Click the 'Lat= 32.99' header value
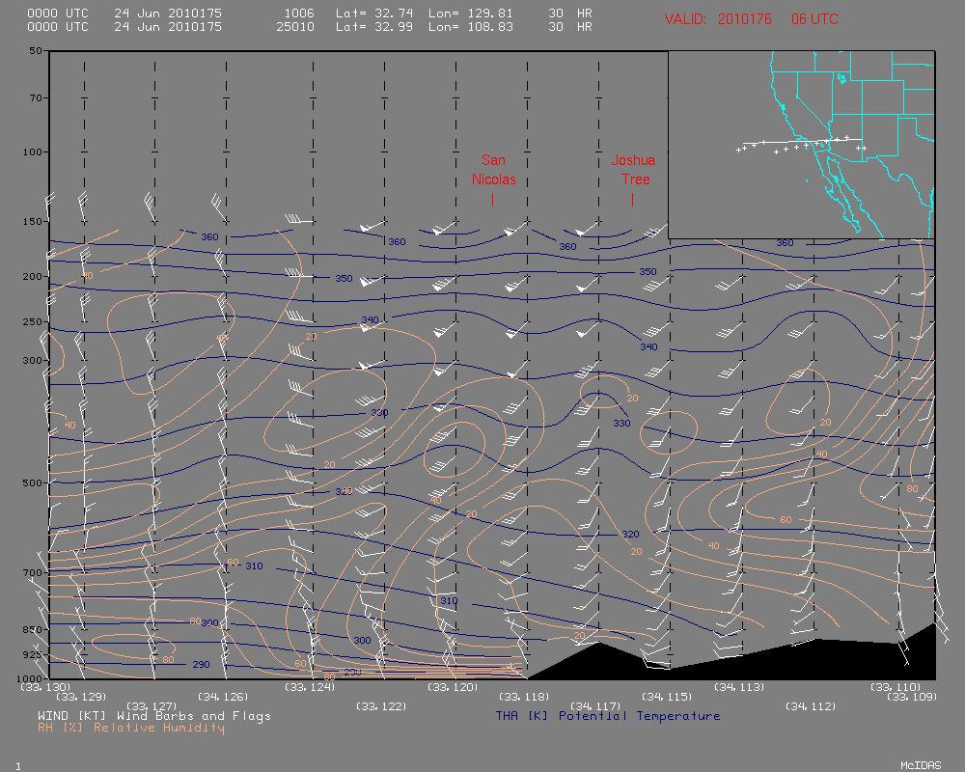Screen dimensions: 965x772 [374, 26]
